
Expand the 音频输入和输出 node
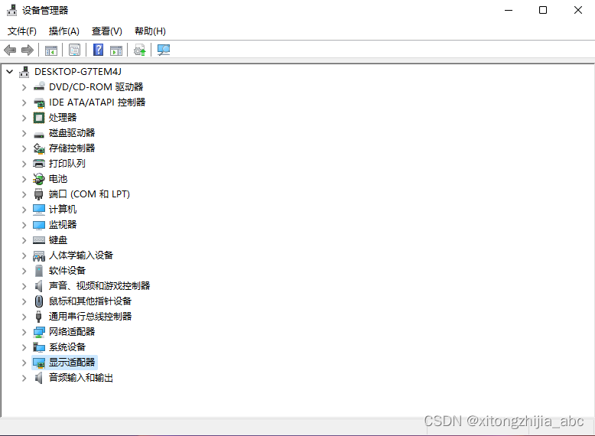coord(24,378)
